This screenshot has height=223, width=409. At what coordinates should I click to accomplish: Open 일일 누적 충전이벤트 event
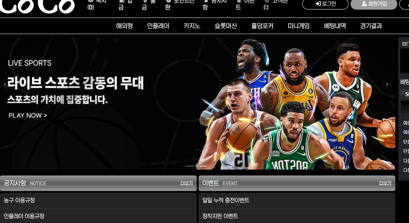[x=226, y=200]
